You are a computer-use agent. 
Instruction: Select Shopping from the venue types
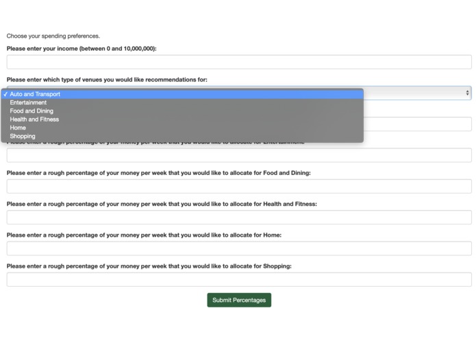(182, 136)
